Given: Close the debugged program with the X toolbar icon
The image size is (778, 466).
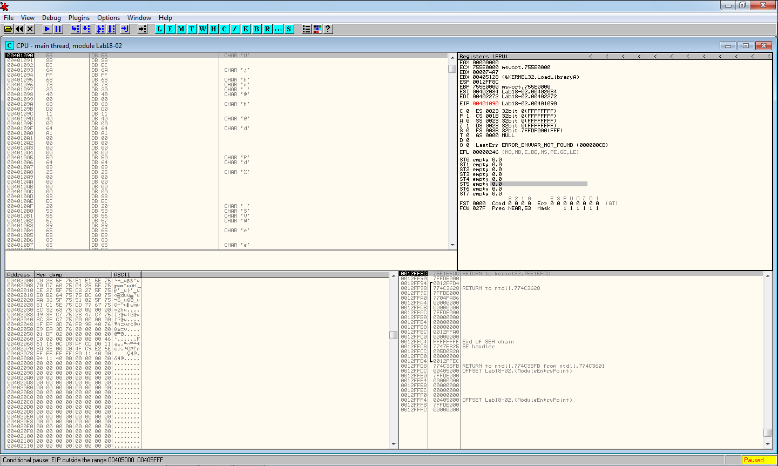Looking at the screenshot, I should pos(30,29).
